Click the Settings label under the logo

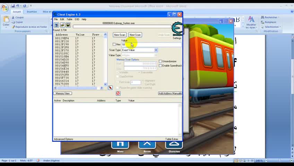(177, 38)
